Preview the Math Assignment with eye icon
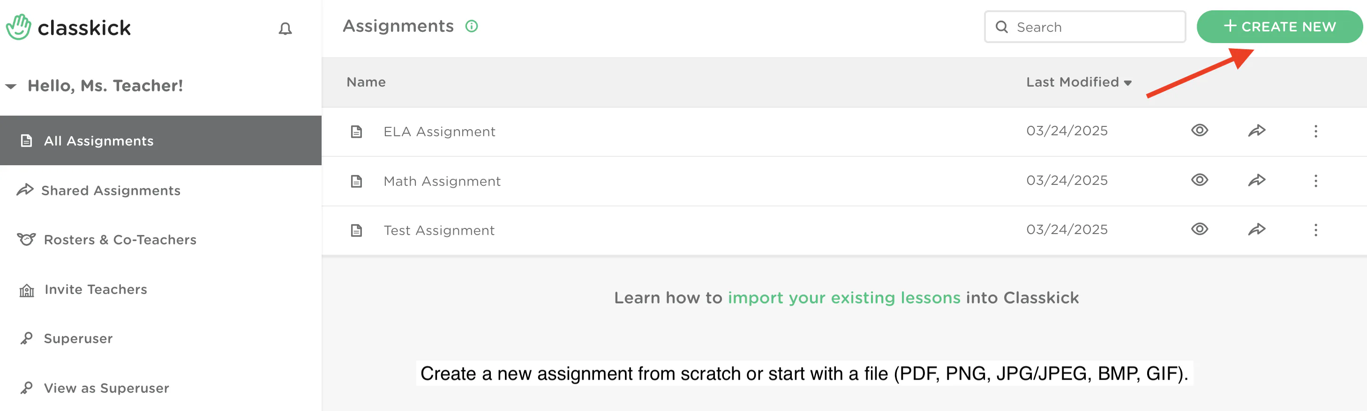Viewport: 1367px width, 411px height. pos(1199,180)
